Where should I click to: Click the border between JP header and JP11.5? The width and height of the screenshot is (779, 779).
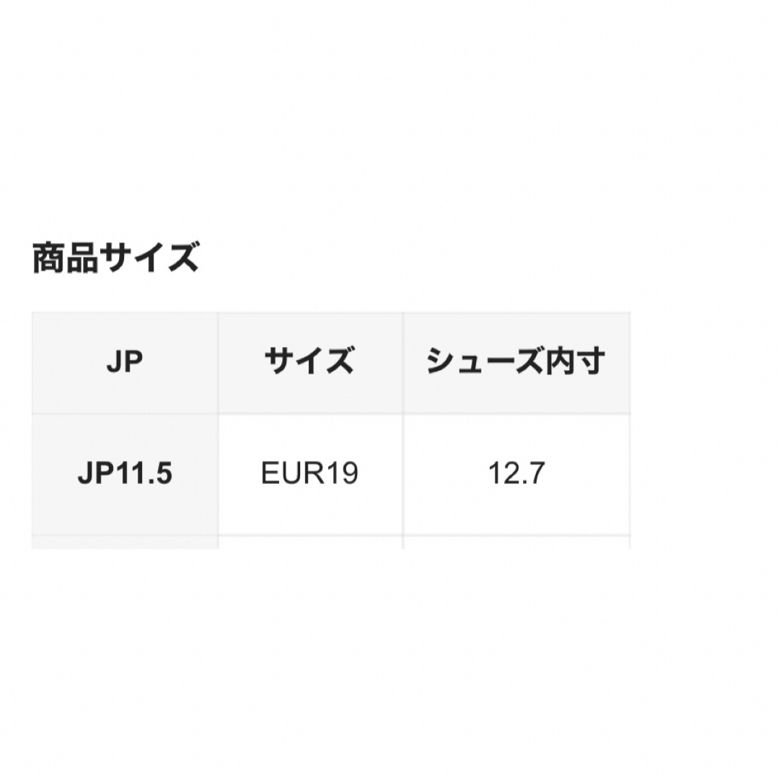(125, 414)
